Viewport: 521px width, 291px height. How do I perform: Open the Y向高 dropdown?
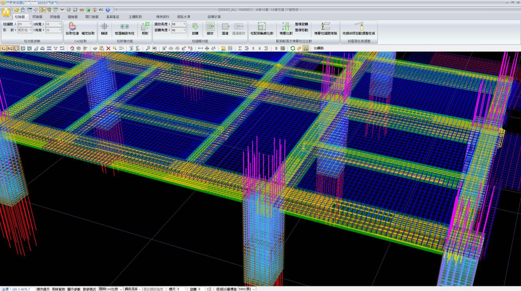(x=60, y=30)
